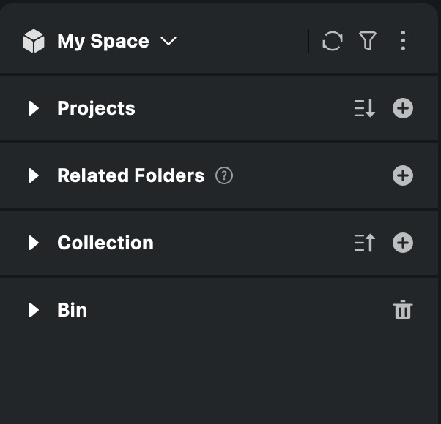Select the Collection section label

(105, 243)
